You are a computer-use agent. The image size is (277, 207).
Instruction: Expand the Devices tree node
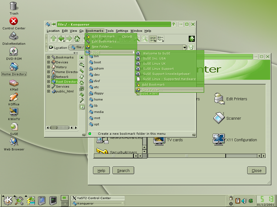(x=48, y=62)
